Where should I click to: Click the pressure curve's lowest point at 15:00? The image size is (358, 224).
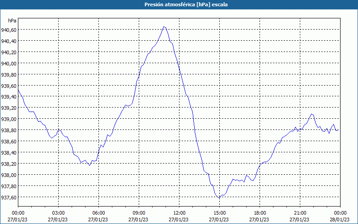[x=219, y=198]
